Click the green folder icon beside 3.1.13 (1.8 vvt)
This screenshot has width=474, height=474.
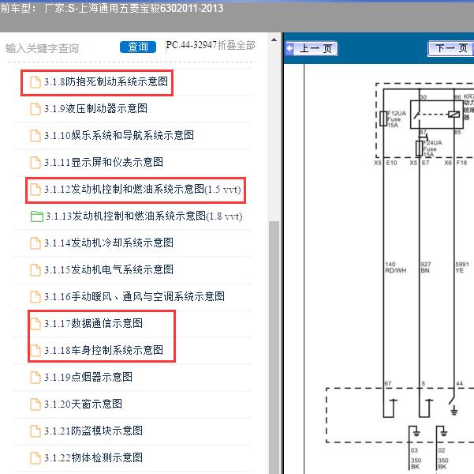pos(37,216)
